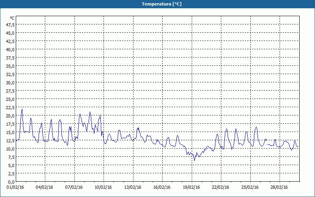This screenshot has width=315, height=197.
Task: Click the "Temperatura [°C]" chart title
Action: [x=161, y=4]
